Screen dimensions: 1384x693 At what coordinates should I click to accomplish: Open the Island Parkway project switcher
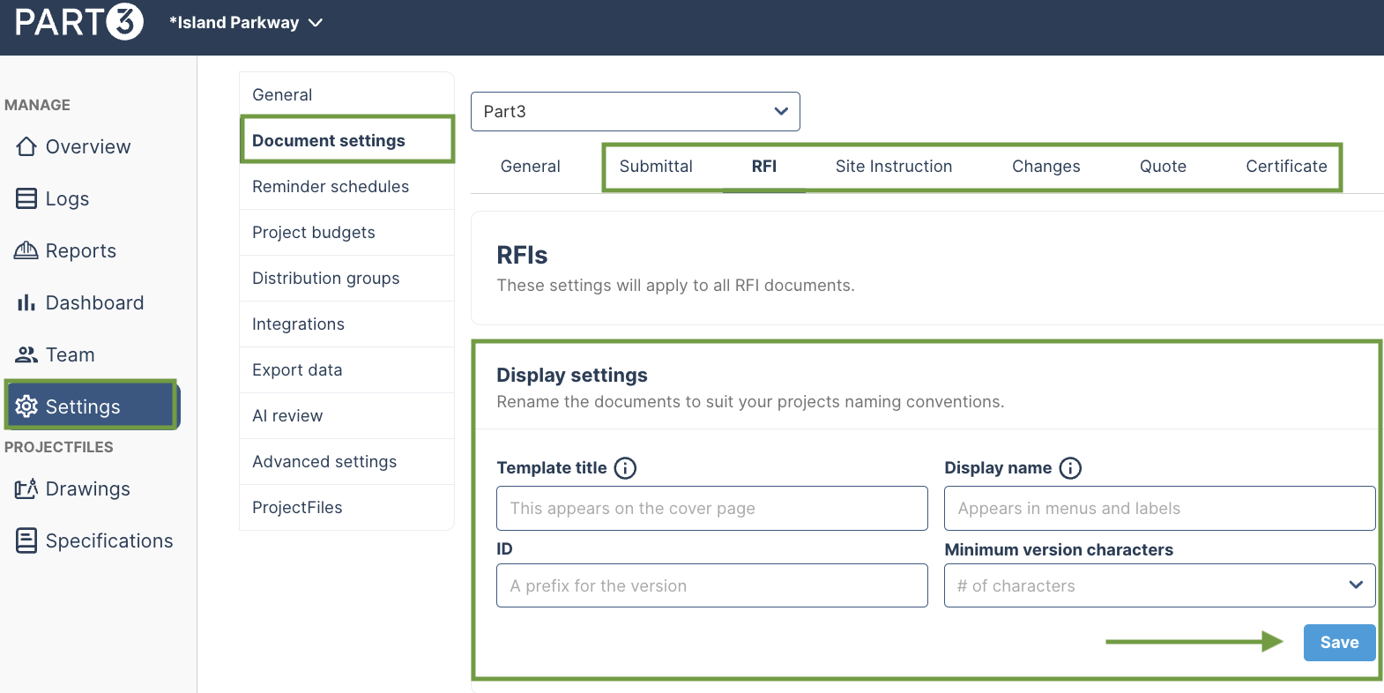pos(246,22)
